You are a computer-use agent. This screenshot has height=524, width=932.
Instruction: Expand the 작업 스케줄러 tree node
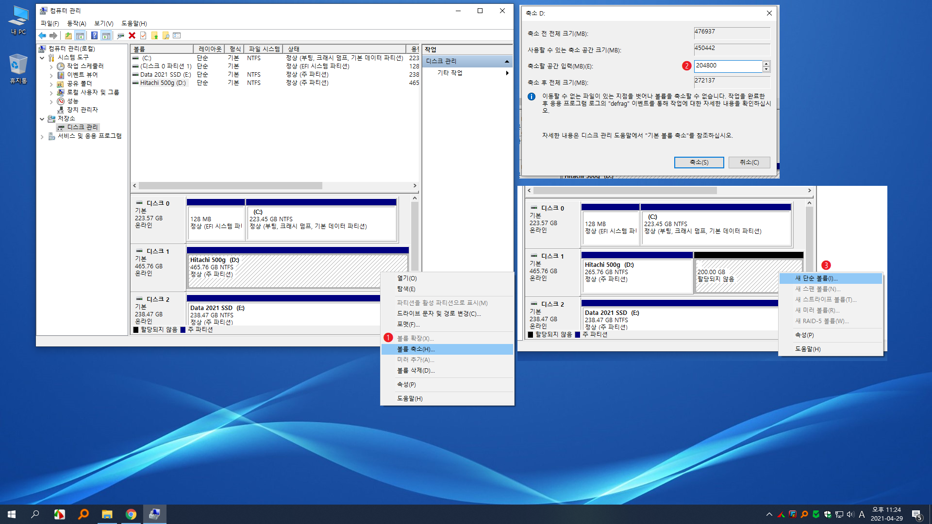[51, 66]
